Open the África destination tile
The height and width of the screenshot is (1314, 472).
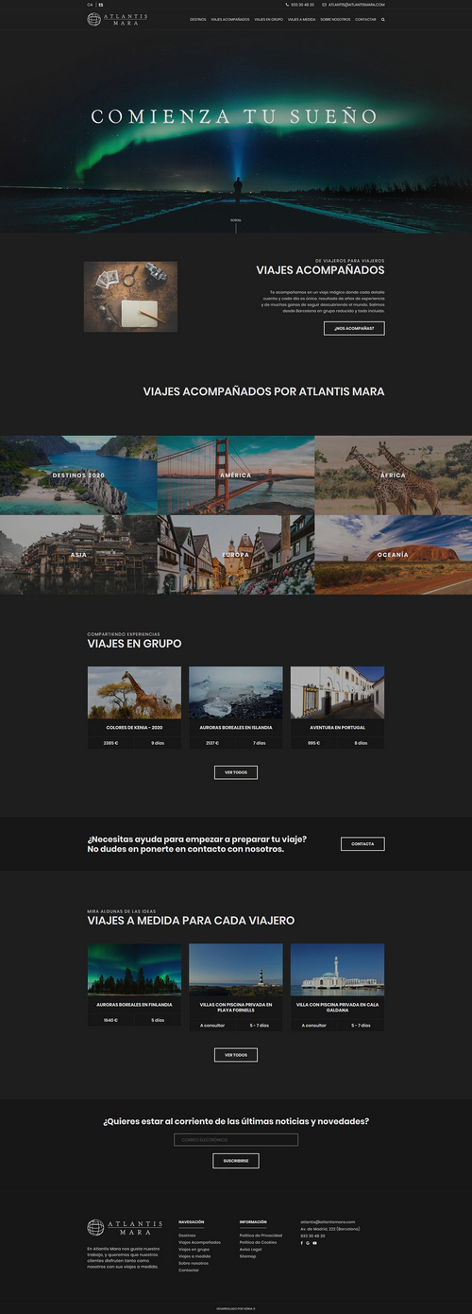(393, 475)
